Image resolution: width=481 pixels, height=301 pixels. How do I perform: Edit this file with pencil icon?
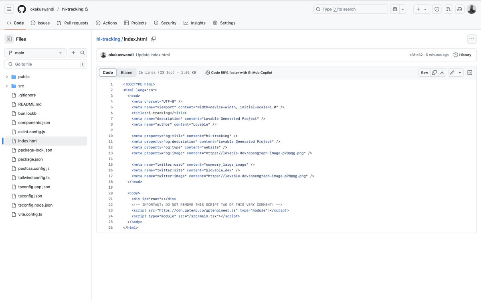[x=452, y=73]
